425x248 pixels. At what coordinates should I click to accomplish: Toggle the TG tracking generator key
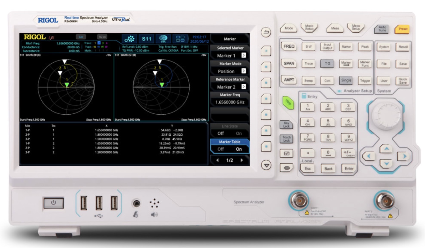(327, 64)
